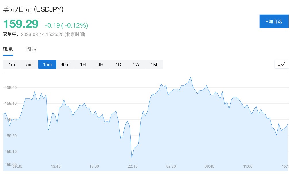Click the 06:45 time axis label

[209, 166]
